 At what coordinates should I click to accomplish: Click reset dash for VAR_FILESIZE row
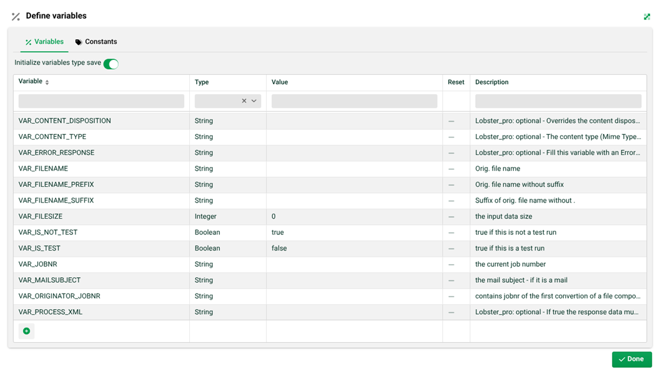click(x=451, y=217)
